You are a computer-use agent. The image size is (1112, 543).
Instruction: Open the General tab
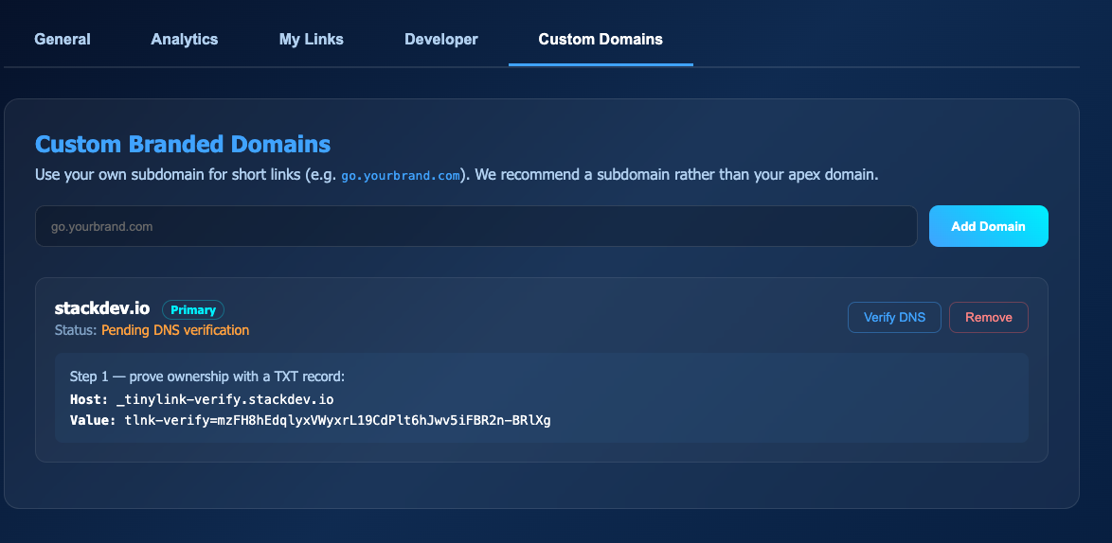[x=63, y=40]
